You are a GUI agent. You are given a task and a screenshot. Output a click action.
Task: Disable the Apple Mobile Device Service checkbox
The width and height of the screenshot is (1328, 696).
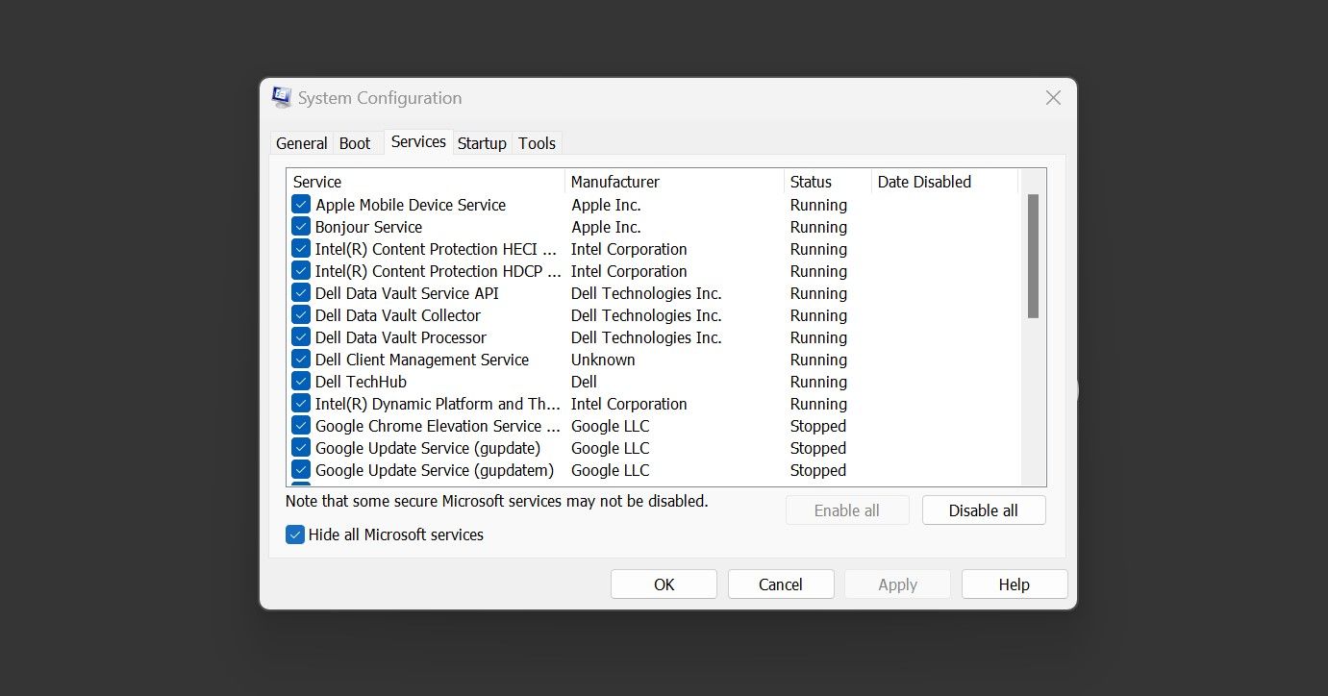coord(301,204)
